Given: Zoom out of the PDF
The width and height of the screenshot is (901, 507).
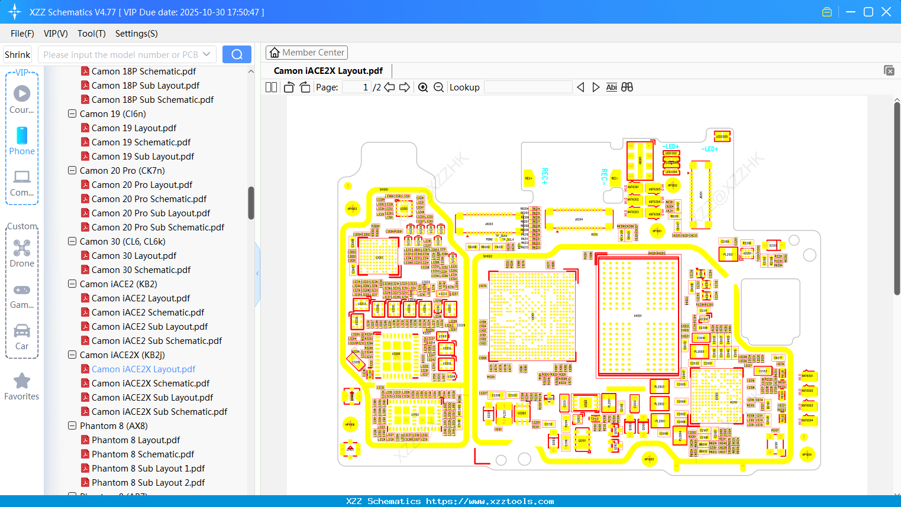Looking at the screenshot, I should (438, 87).
